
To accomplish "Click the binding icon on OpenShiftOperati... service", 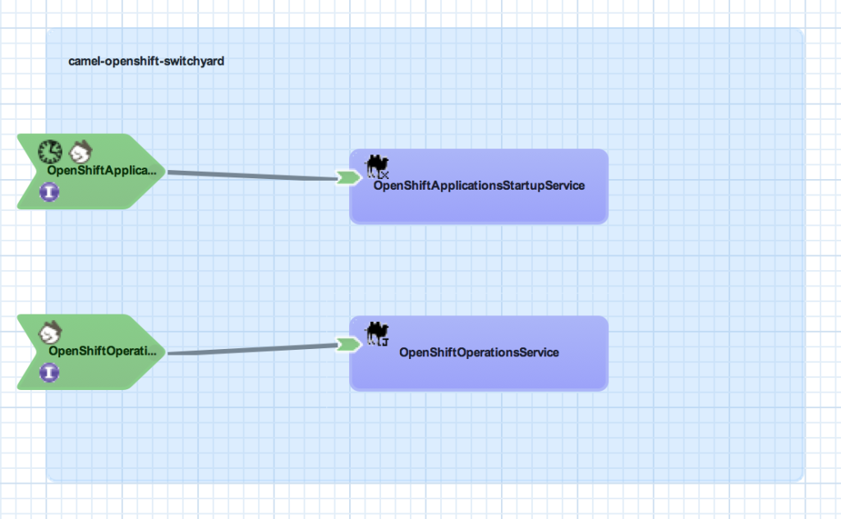I will point(50,333).
